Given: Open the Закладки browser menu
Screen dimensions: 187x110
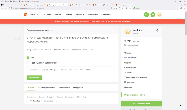Looking at the screenshot, I should click(22, 1).
